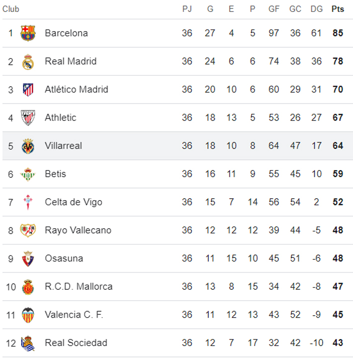
Task: Click the Villarreal team name
Action: [x=63, y=146]
